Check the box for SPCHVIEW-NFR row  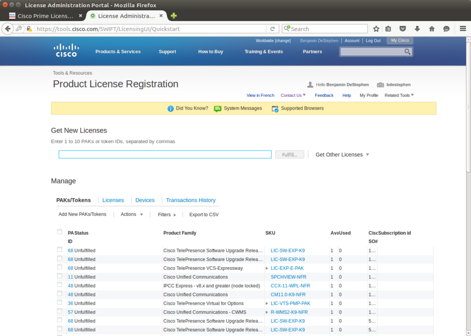click(59, 276)
